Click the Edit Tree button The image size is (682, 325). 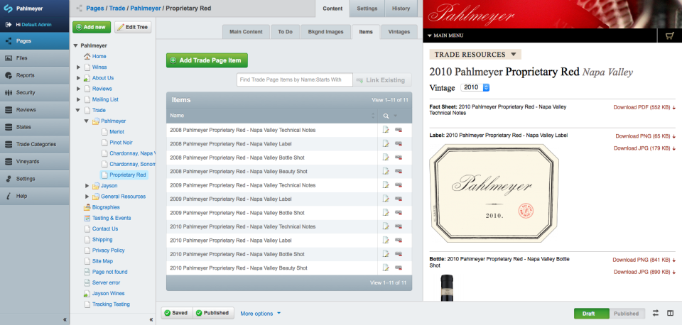[x=133, y=27]
